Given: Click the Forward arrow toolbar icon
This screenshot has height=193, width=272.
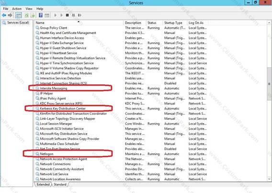Looking at the screenshot, I should [10, 15].
